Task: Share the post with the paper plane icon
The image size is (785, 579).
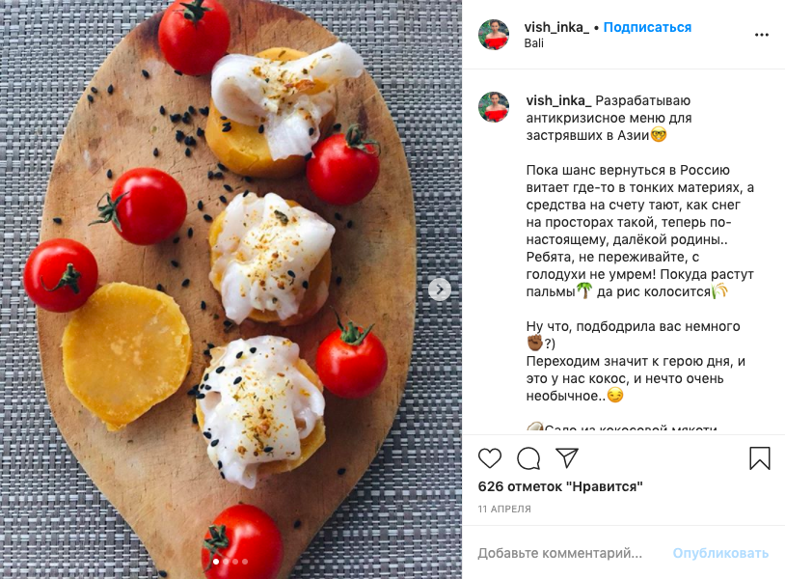Action: point(567,458)
